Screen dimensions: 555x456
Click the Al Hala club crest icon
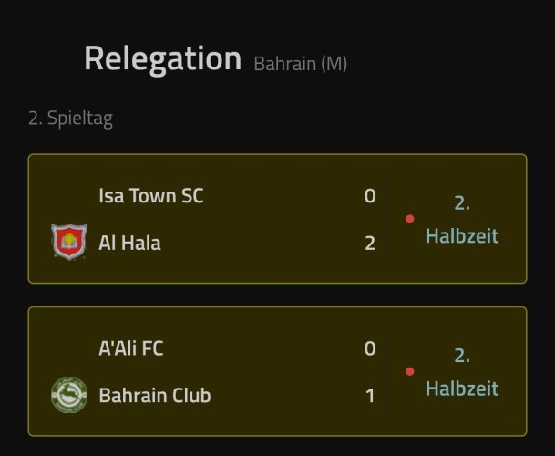click(x=69, y=243)
